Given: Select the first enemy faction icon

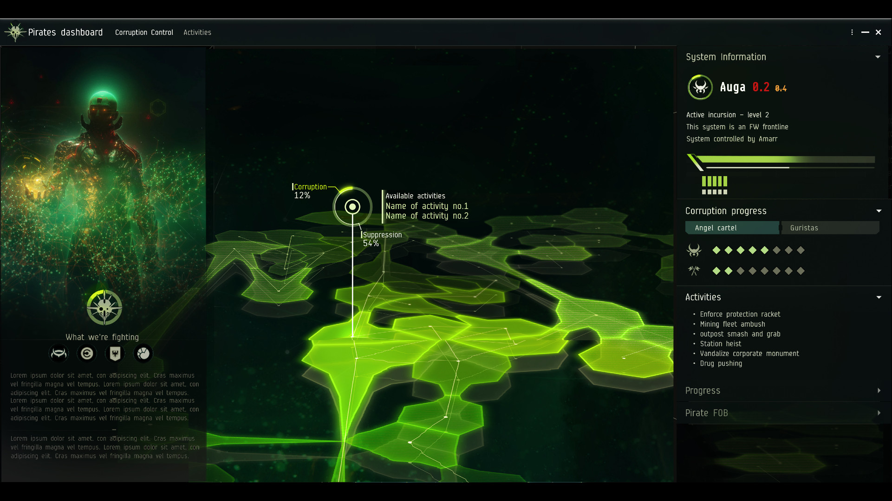Looking at the screenshot, I should 59,354.
